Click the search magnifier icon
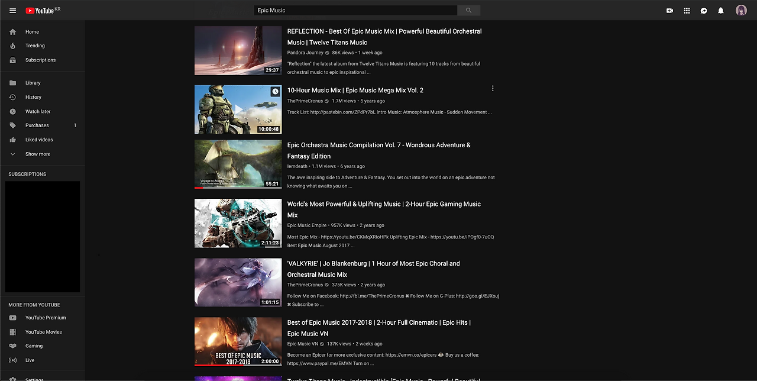 pyautogui.click(x=468, y=10)
